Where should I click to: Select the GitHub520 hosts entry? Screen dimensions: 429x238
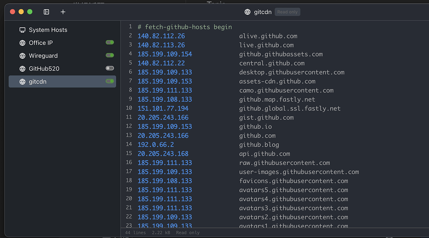[x=62, y=69]
